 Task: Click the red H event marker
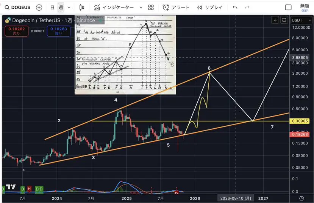(29, 188)
